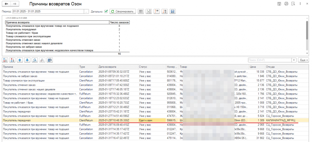Move row down with the blue down arrow
Viewport: 312px width, 142px height.
[x=27, y=60]
